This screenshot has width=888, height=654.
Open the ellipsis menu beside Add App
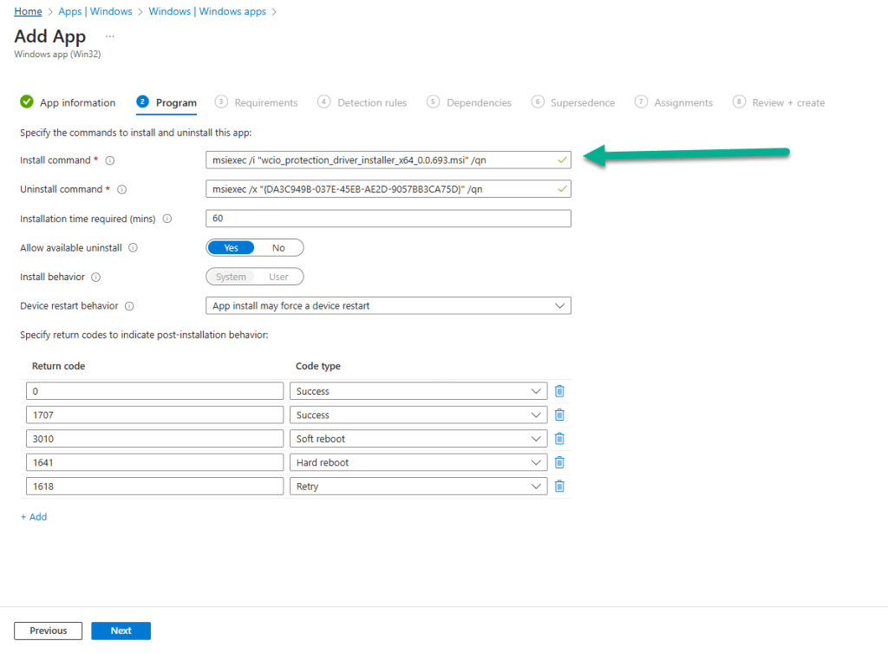109,36
